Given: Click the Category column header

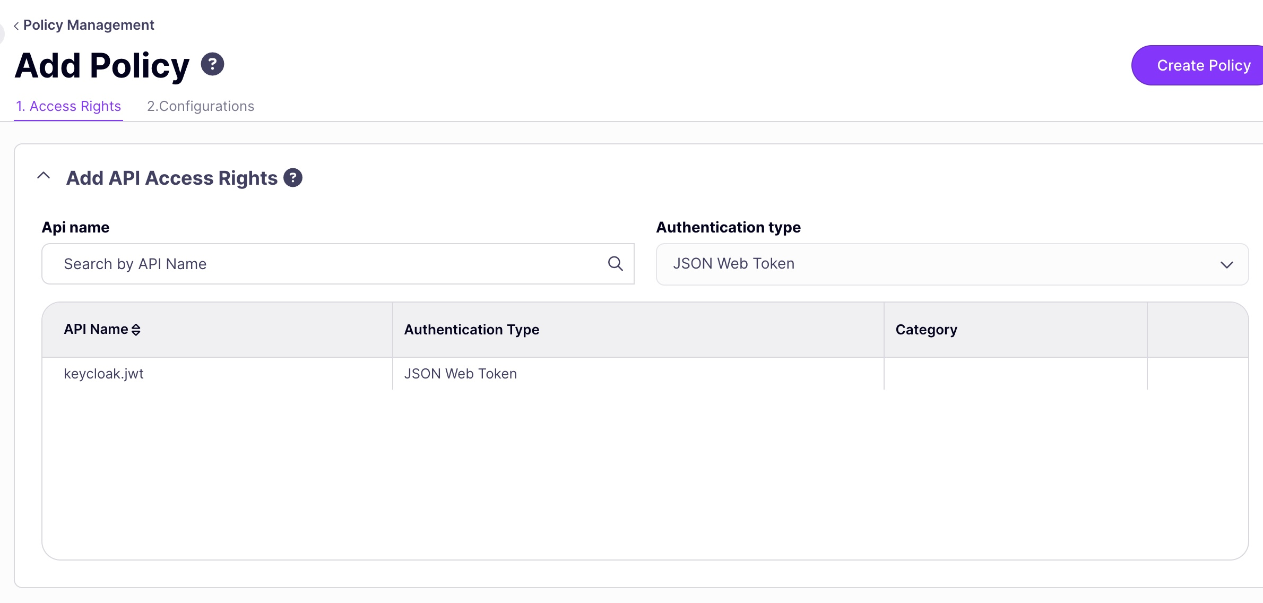Looking at the screenshot, I should click(x=925, y=329).
